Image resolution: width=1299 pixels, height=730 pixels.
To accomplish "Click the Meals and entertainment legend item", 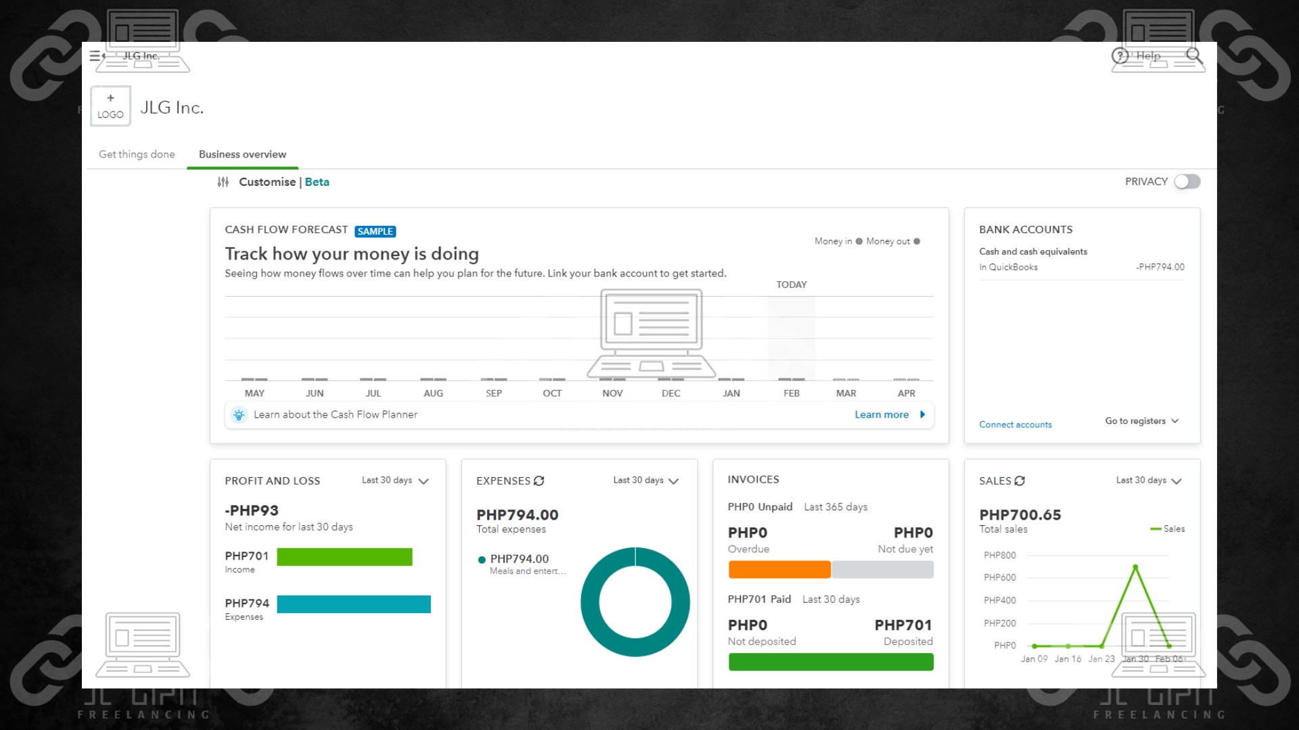I will click(522, 564).
